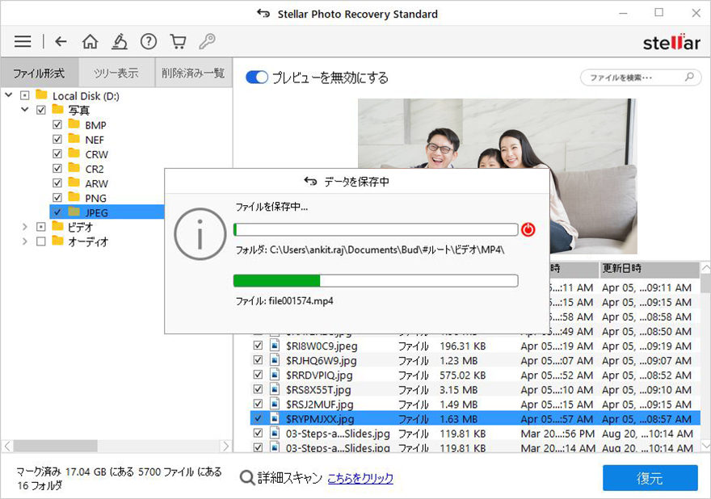Go to the home screen icon
The image size is (711, 499).
[90, 42]
